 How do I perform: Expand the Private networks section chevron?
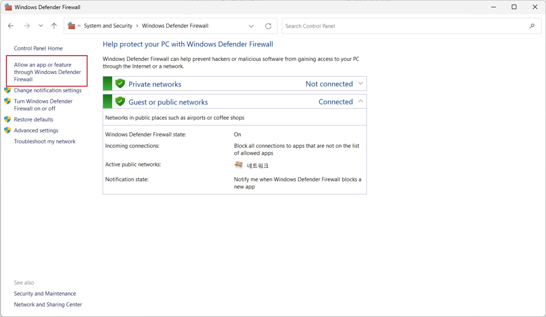(x=361, y=83)
